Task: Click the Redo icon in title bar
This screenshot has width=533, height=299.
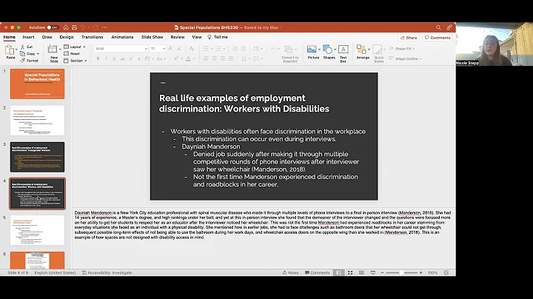Action: [95, 27]
